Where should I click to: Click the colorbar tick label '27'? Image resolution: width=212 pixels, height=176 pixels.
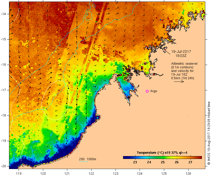pos(190,162)
